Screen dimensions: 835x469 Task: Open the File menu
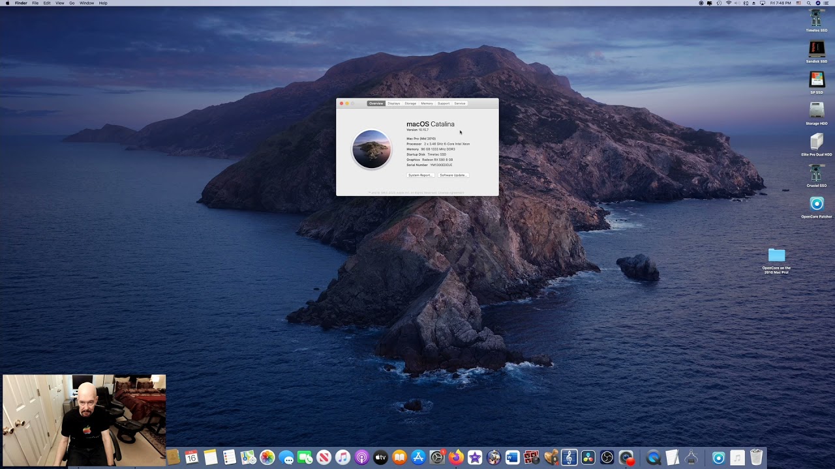pyautogui.click(x=35, y=3)
